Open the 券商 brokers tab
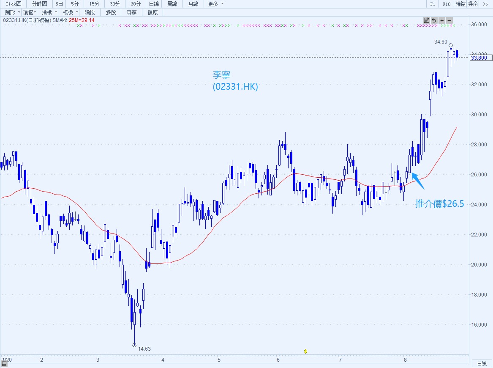This screenshot has height=368, width=493. pyautogui.click(x=473, y=4)
